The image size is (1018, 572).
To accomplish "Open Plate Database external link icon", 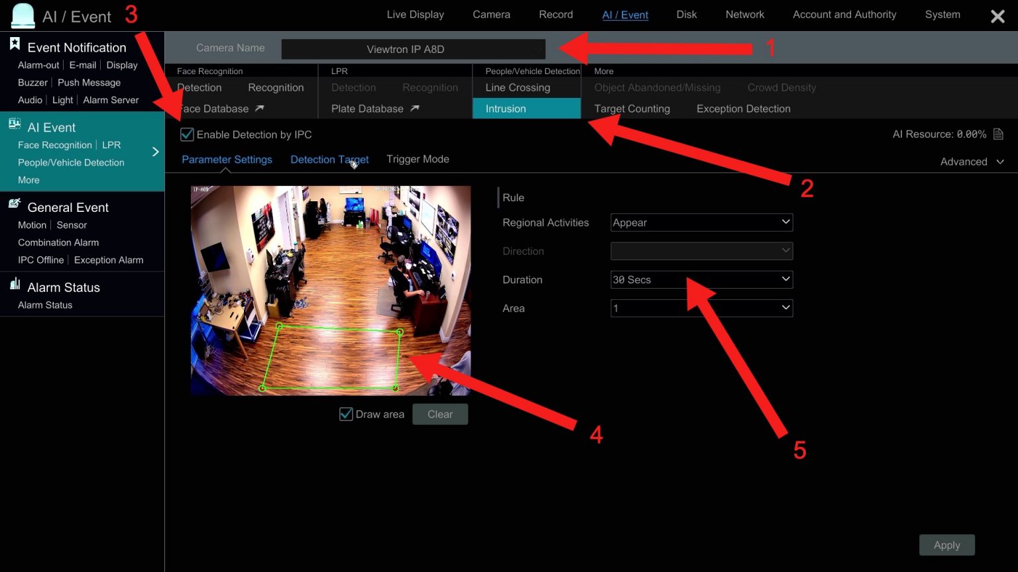I will coord(415,109).
